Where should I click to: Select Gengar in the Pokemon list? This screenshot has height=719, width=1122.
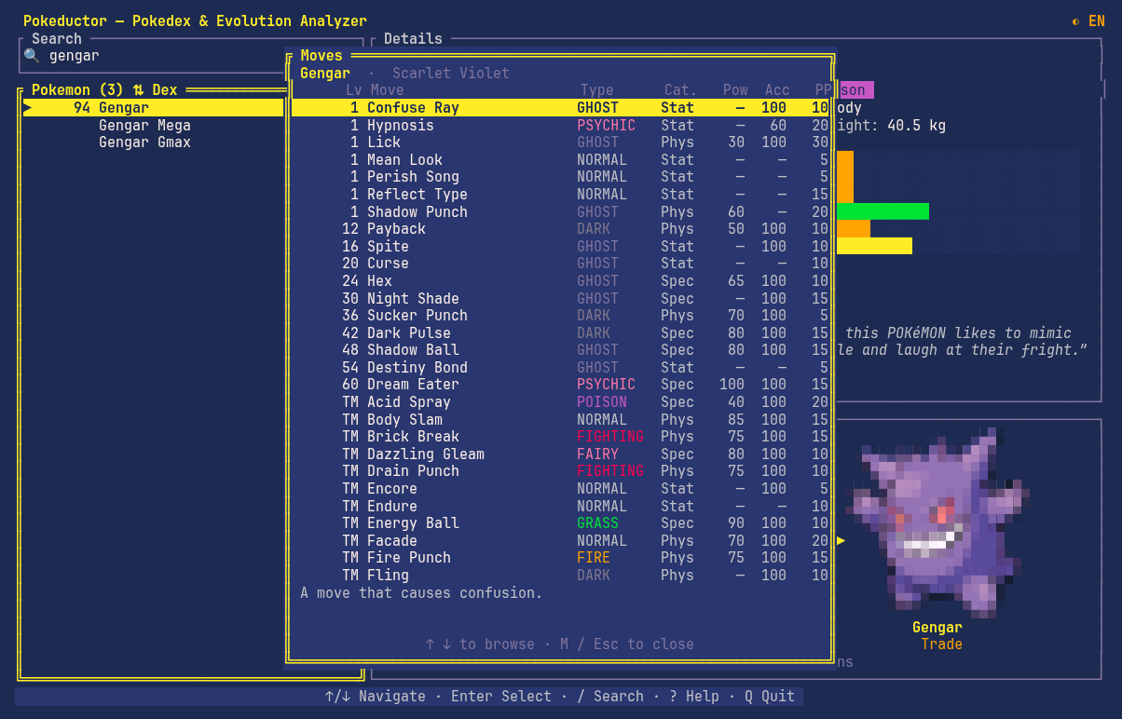pos(154,108)
